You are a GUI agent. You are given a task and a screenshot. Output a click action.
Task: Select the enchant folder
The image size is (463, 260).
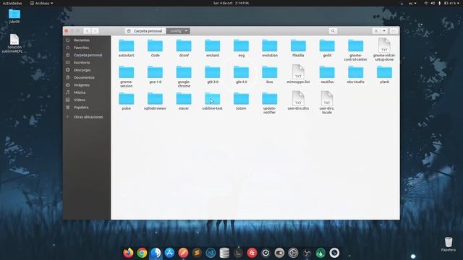click(212, 48)
